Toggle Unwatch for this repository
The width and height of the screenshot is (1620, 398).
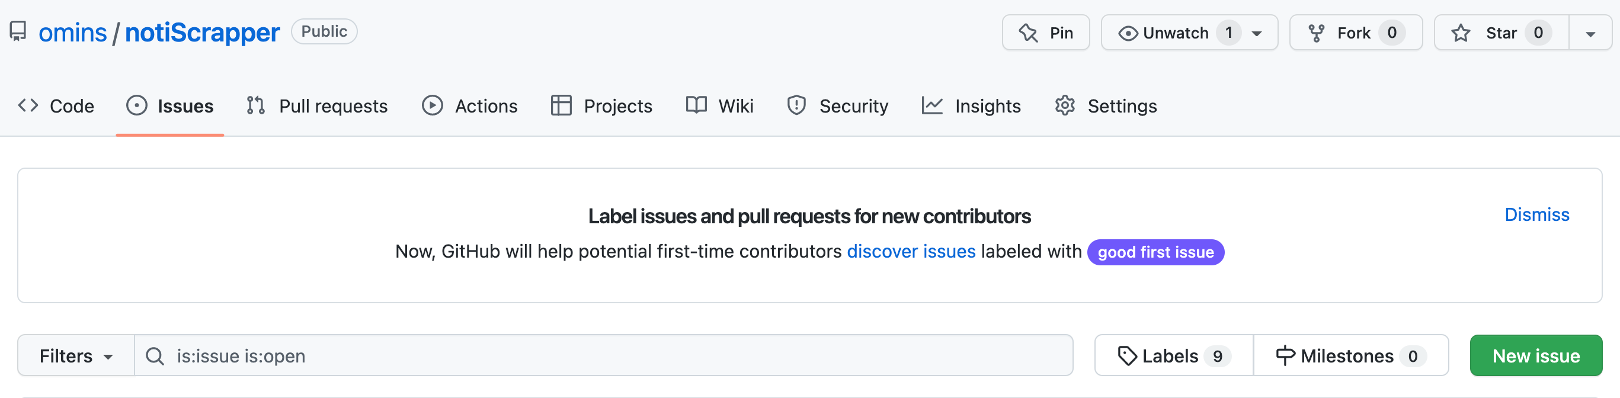click(1176, 33)
